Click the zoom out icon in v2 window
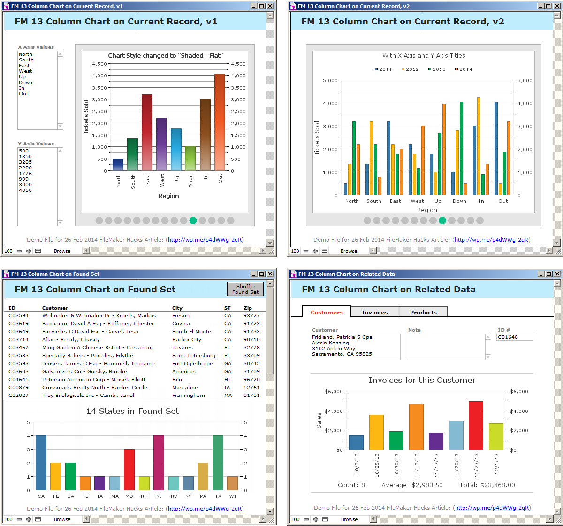The width and height of the screenshot is (563, 526). coord(305,251)
